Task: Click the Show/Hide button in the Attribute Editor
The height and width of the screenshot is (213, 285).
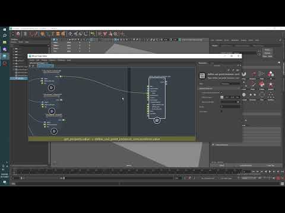Action: point(267,56)
